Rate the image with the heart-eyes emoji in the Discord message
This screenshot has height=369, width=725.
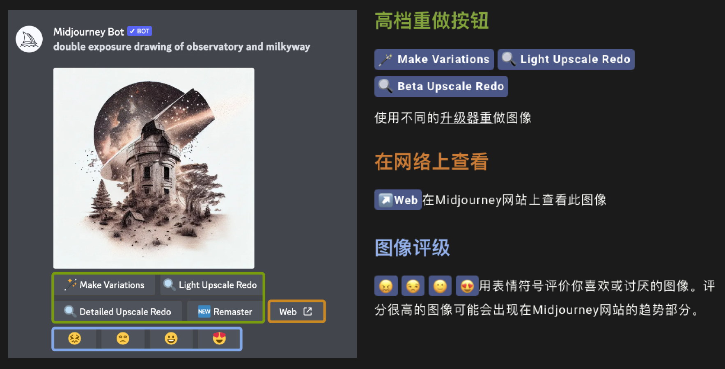219,339
